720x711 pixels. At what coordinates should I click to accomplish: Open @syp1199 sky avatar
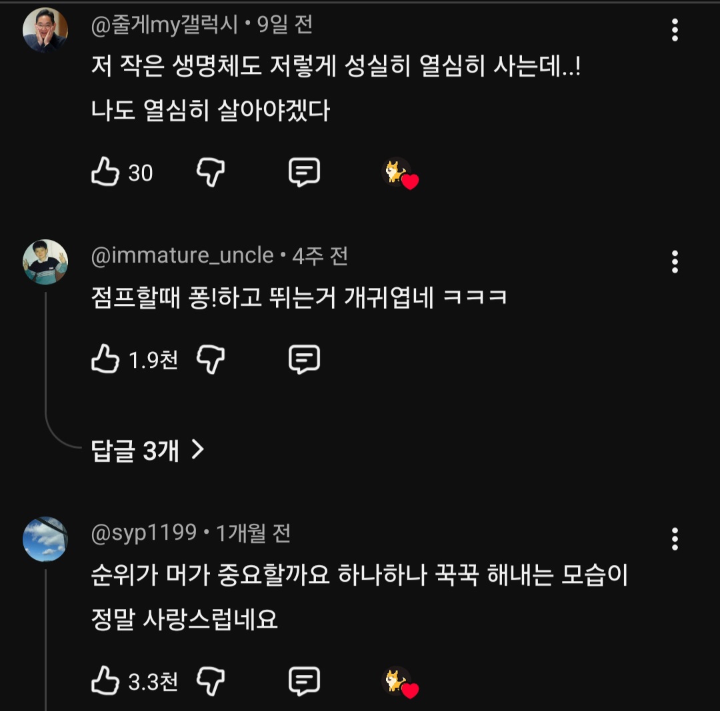coord(45,539)
